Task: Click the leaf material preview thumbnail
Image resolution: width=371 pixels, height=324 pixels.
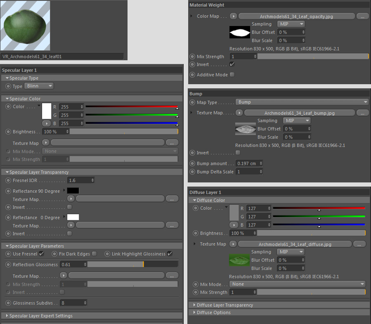Action: pos(26,26)
